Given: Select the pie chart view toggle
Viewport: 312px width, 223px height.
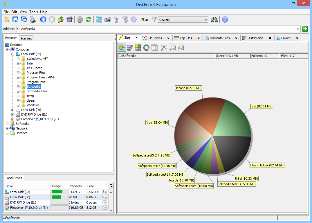Looking at the screenshot, I should [x=122, y=47].
